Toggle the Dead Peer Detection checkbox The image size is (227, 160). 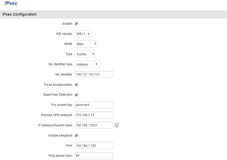tap(76, 95)
